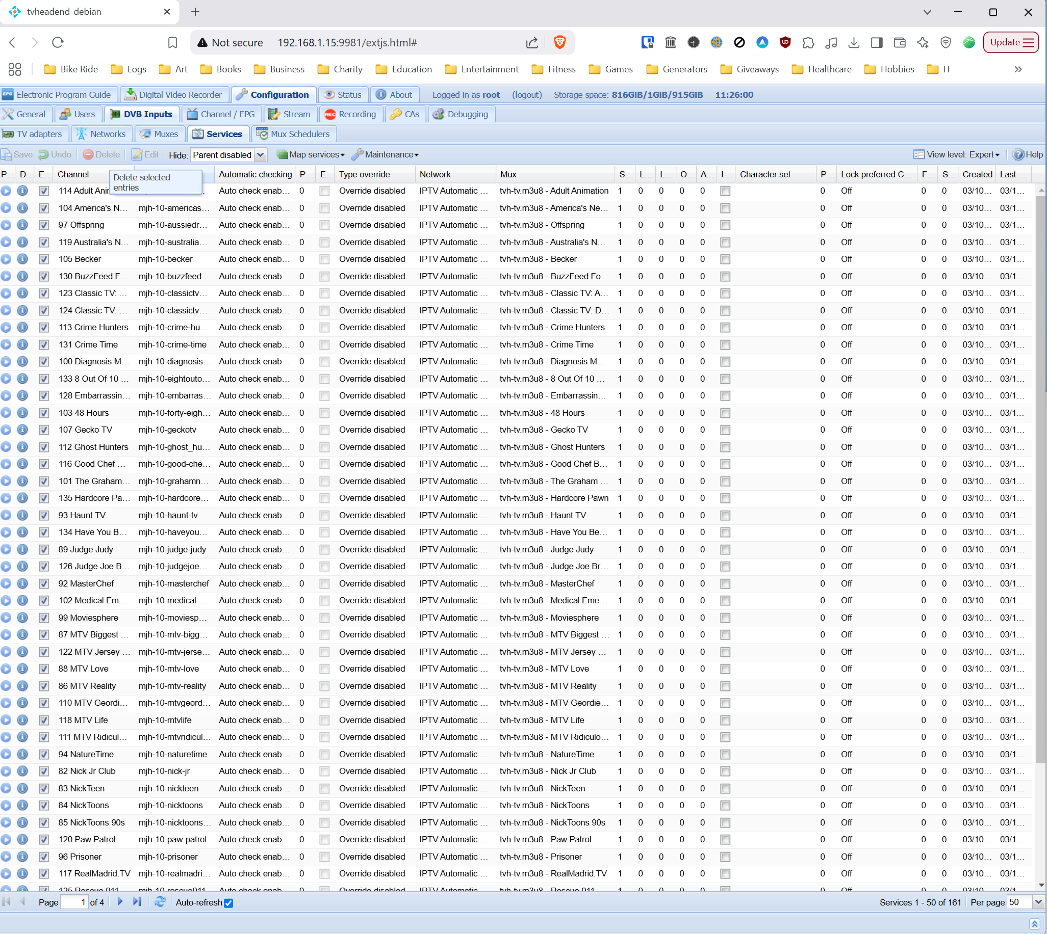Click the Edit toolbar button
Screen dimensions: 1047x934
click(145, 154)
